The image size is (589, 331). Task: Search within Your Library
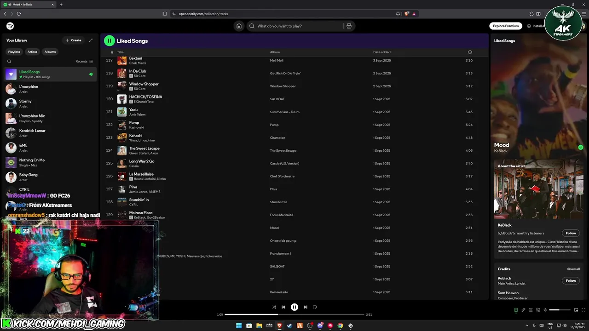point(9,61)
